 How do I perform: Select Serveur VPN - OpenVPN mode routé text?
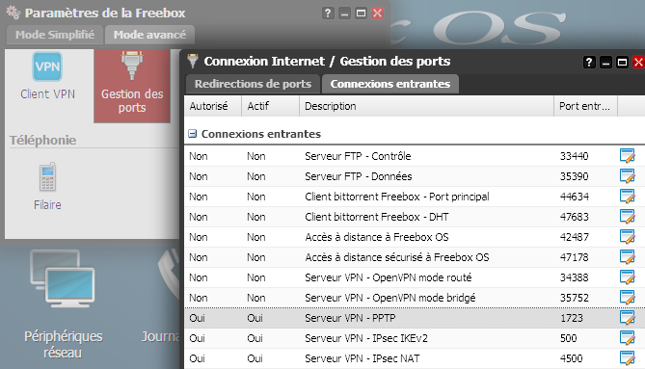[389, 277]
